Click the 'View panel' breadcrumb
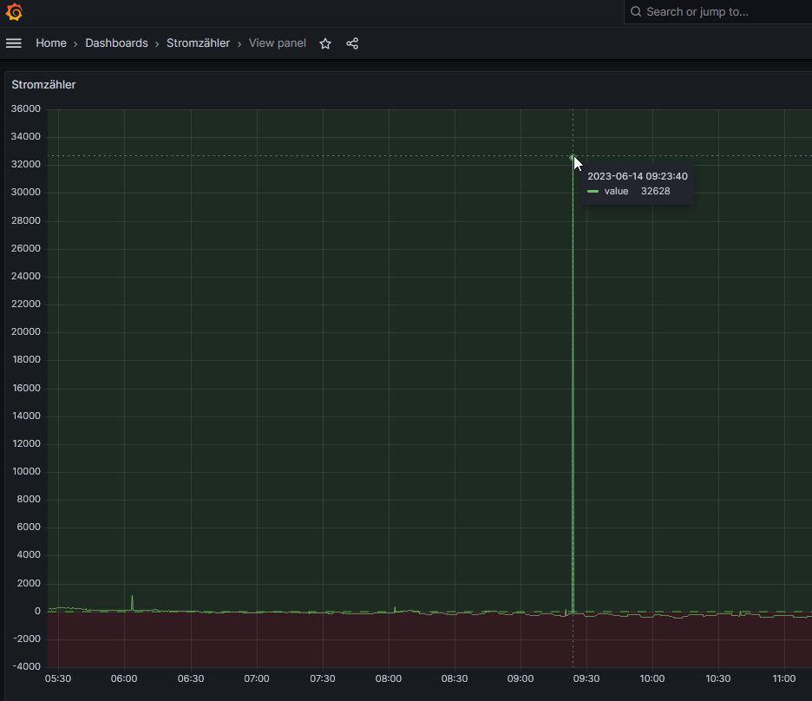812x701 pixels. [277, 43]
